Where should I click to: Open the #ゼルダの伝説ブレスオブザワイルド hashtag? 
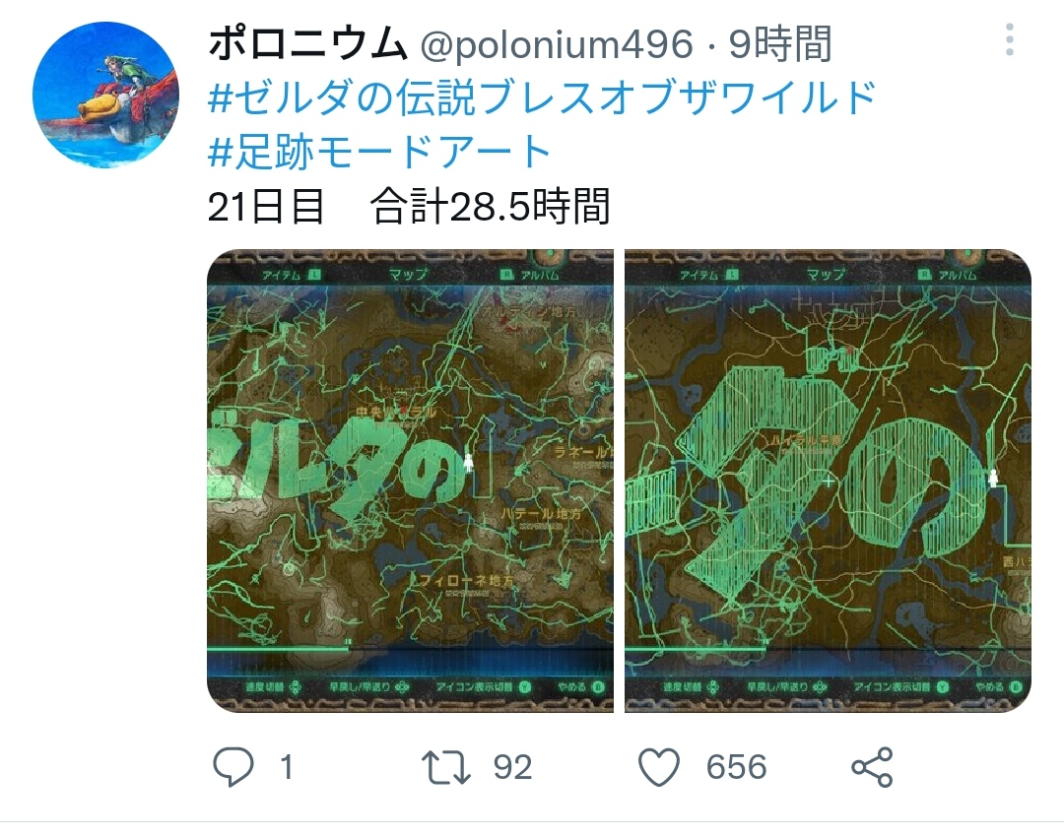coord(542,97)
